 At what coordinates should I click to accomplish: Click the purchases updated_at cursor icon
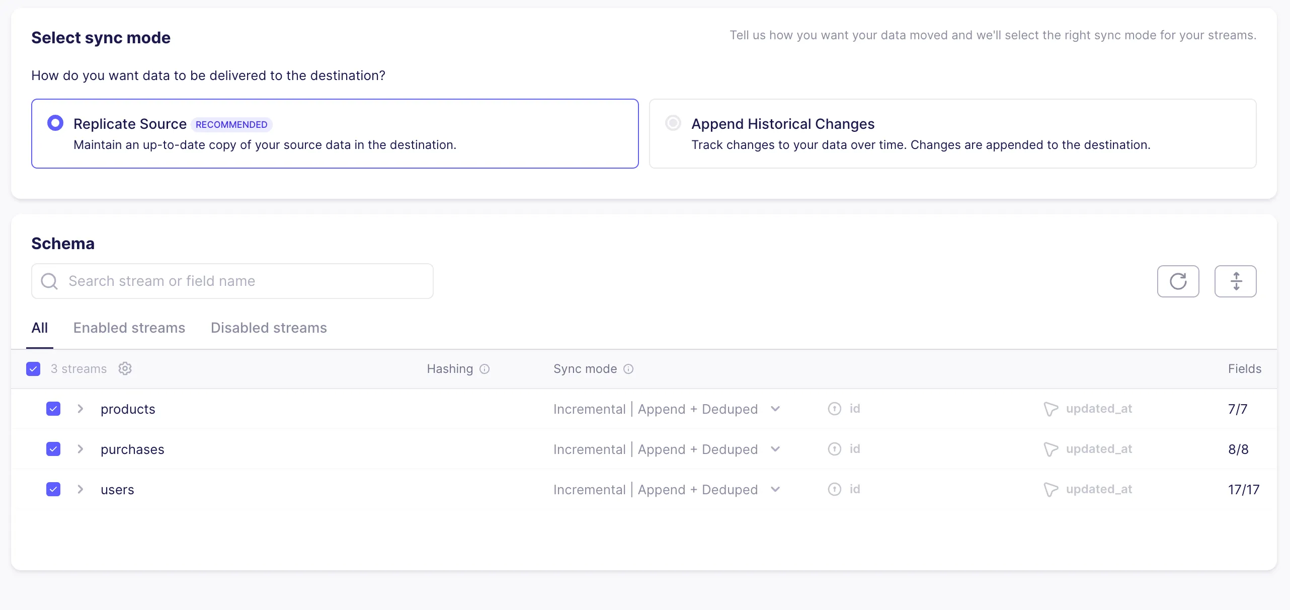tap(1051, 449)
